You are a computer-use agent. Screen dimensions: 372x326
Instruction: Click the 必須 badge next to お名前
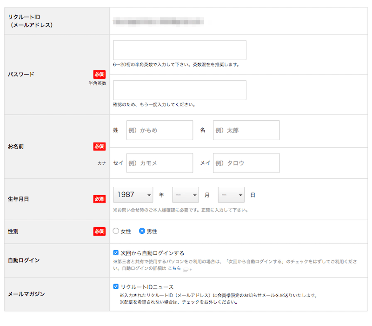click(x=100, y=146)
